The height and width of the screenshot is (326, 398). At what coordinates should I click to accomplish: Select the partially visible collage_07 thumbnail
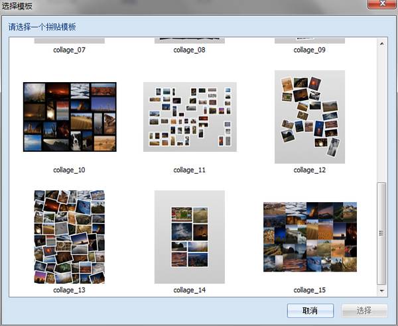70,41
